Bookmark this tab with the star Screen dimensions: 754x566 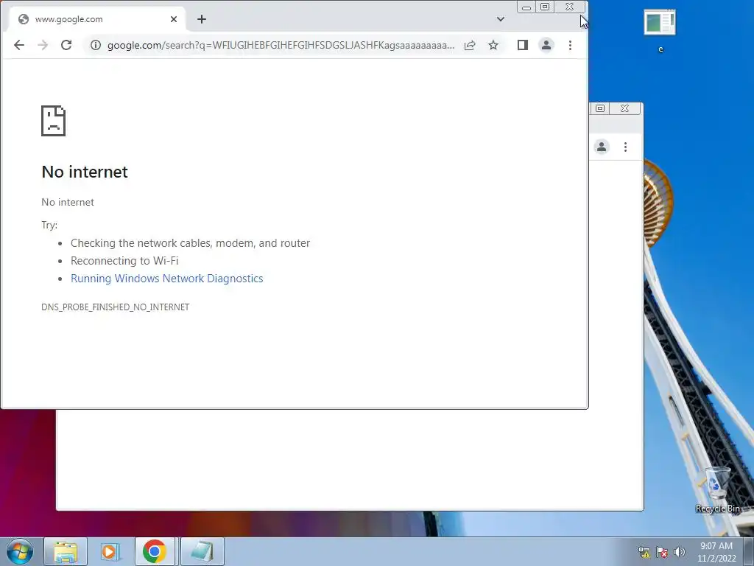(x=493, y=45)
